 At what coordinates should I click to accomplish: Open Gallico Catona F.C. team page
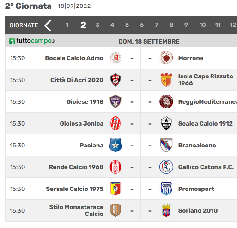pyautogui.click(x=206, y=167)
